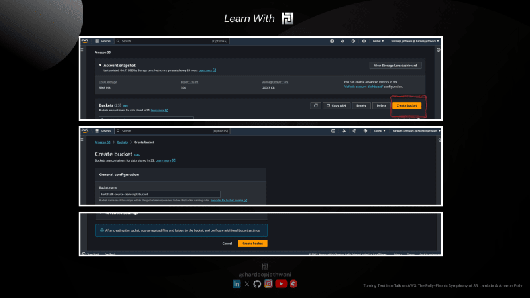Click Copy ARN button
The width and height of the screenshot is (530, 298).
(337, 105)
